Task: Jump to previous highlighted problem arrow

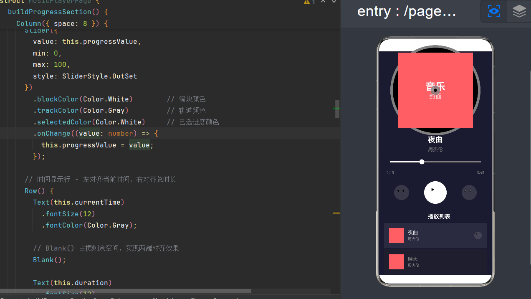Action: (x=323, y=2)
